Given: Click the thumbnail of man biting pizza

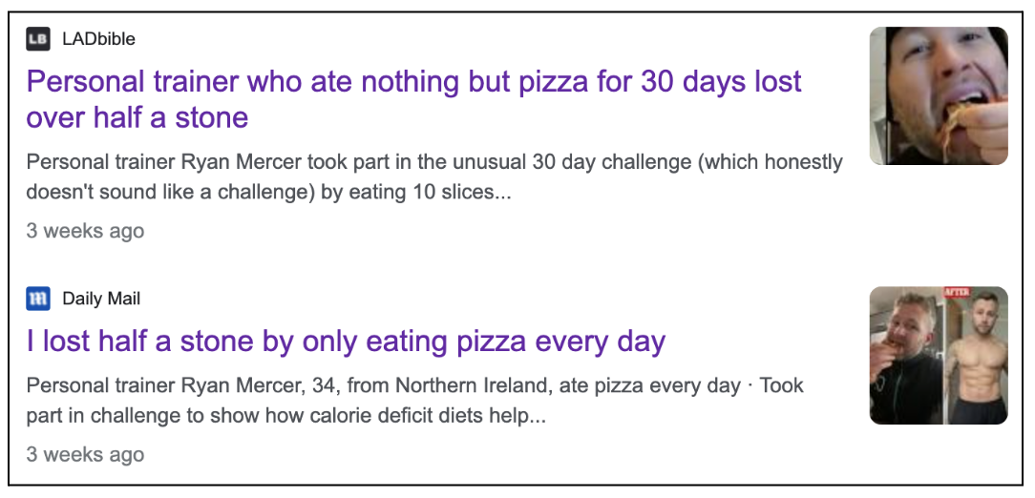Looking at the screenshot, I should pyautogui.click(x=938, y=95).
